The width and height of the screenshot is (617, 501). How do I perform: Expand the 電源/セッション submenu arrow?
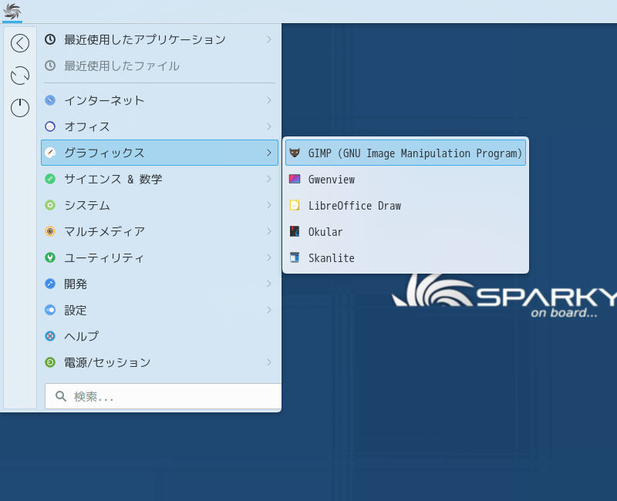[x=269, y=362]
